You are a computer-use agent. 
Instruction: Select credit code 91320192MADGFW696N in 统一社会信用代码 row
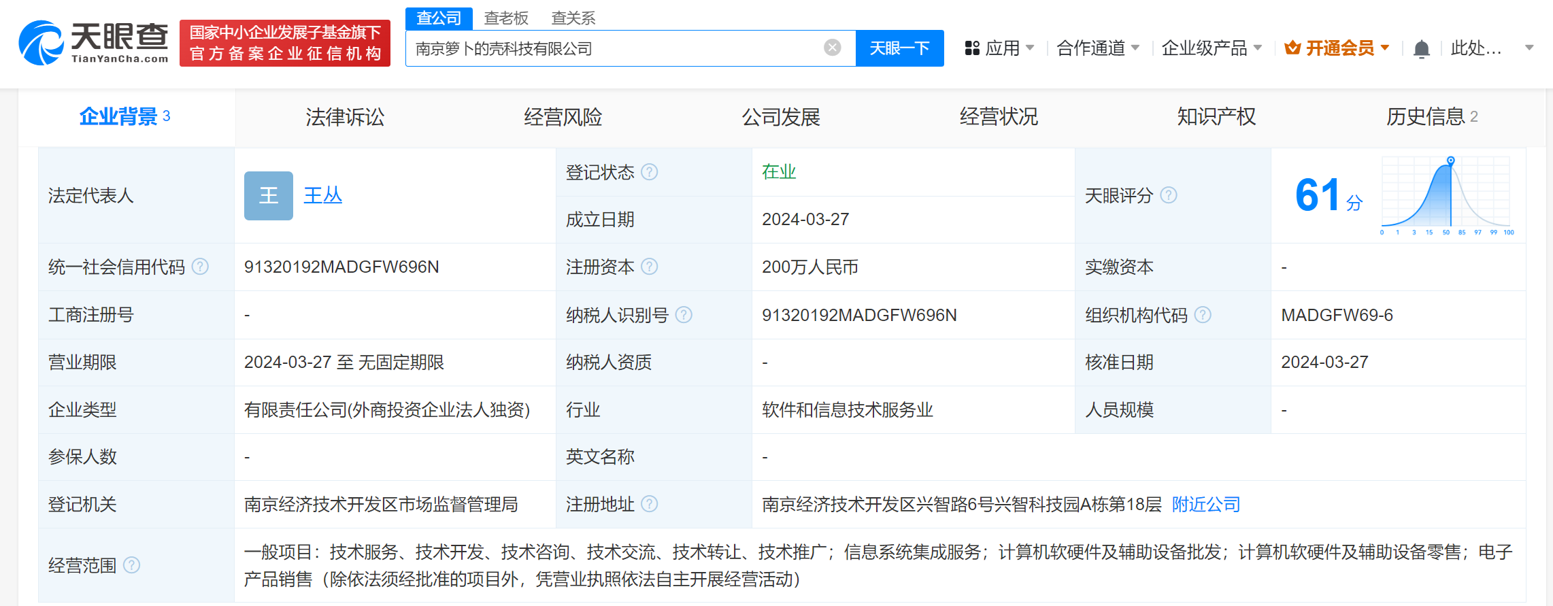(x=341, y=267)
